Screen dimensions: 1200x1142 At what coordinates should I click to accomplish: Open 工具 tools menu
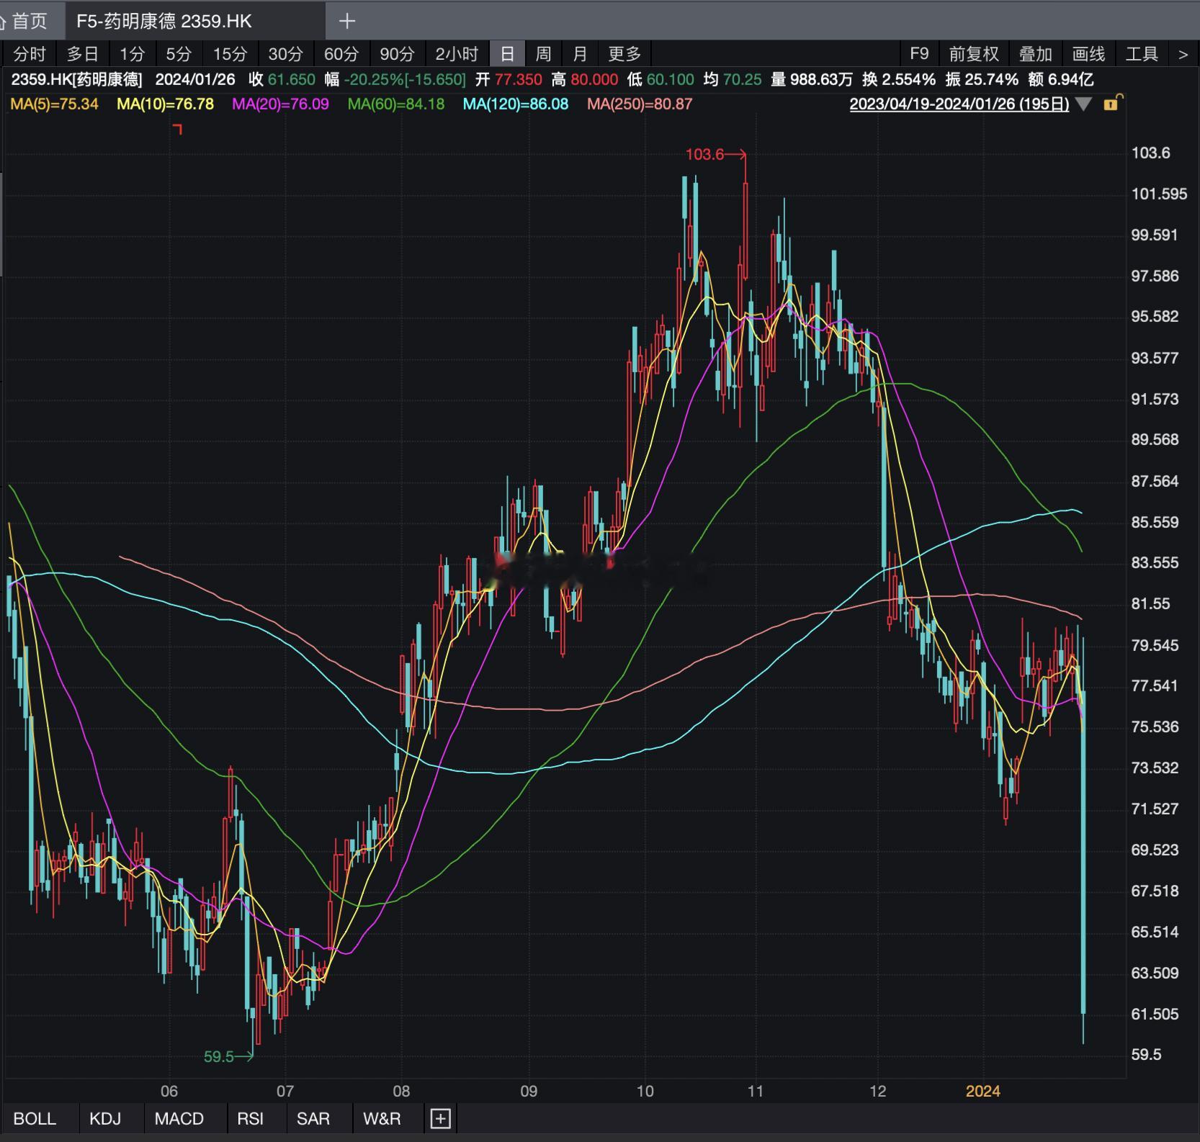pyautogui.click(x=1141, y=54)
